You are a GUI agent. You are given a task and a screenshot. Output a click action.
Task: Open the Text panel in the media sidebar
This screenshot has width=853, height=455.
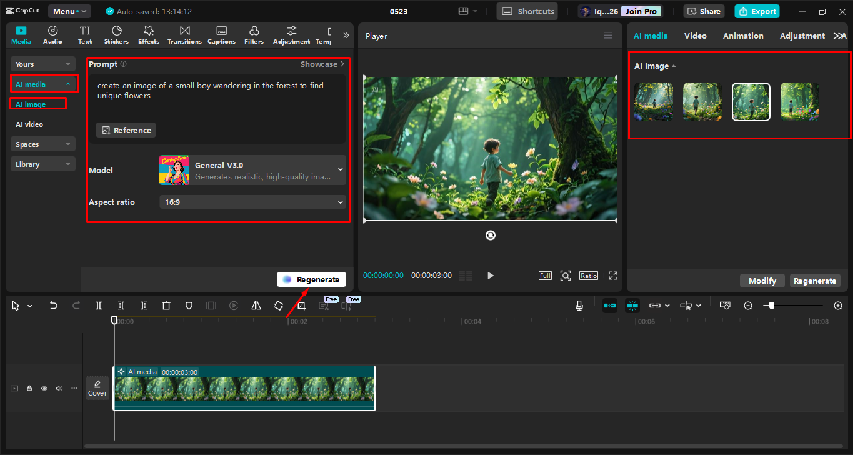pyautogui.click(x=84, y=34)
